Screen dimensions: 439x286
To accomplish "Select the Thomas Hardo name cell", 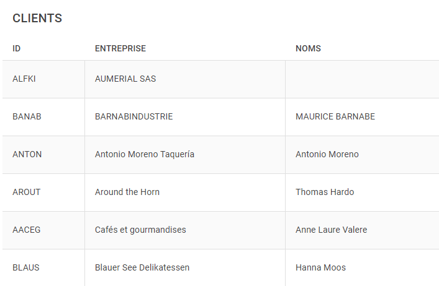I will click(325, 193).
